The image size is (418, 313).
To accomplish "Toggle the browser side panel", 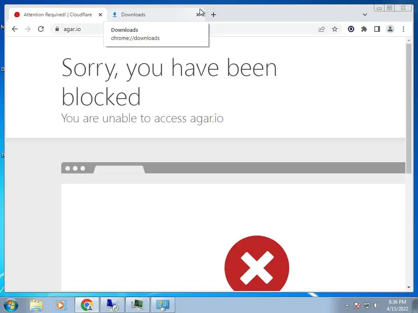I will 377,29.
